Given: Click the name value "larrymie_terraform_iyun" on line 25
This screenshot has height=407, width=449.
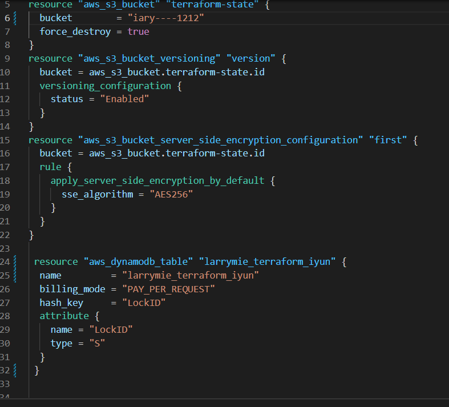Looking at the screenshot, I should pyautogui.click(x=191, y=276).
